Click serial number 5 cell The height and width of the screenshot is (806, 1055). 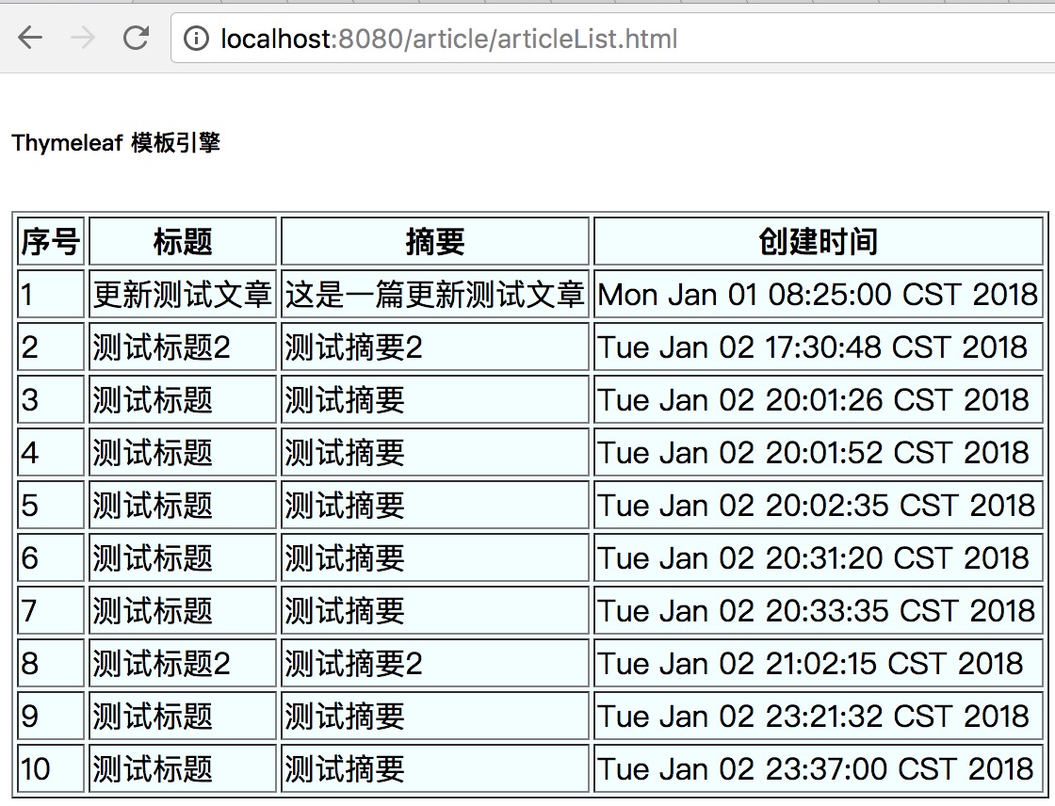click(x=51, y=506)
